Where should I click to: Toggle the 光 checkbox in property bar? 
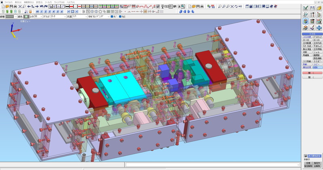pos(113,17)
